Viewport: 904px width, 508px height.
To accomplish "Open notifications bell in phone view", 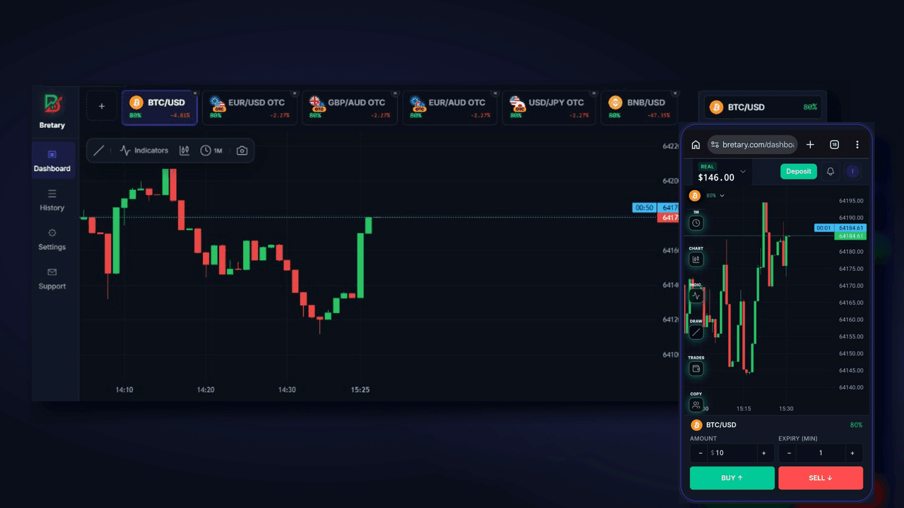I will tap(830, 172).
